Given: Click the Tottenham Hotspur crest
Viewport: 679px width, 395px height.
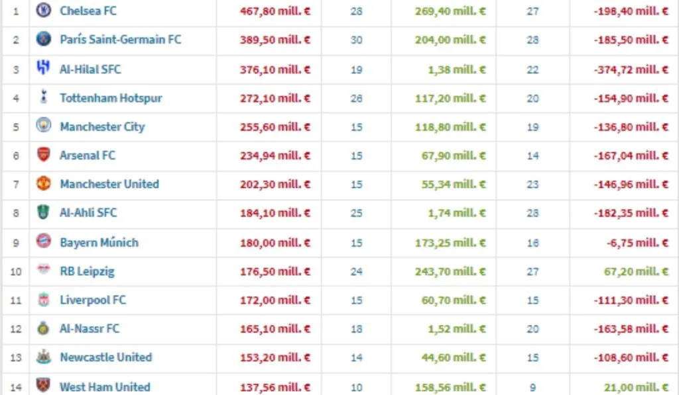Looking at the screenshot, I should (43, 98).
